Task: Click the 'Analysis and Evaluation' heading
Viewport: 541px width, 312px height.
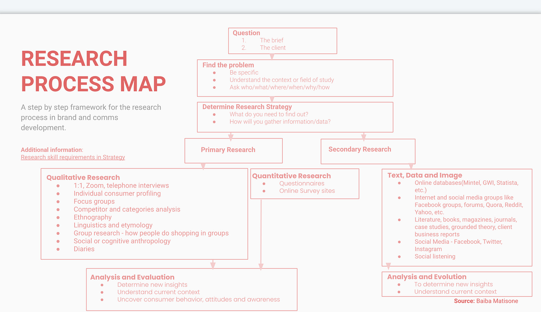Action: 132,277
